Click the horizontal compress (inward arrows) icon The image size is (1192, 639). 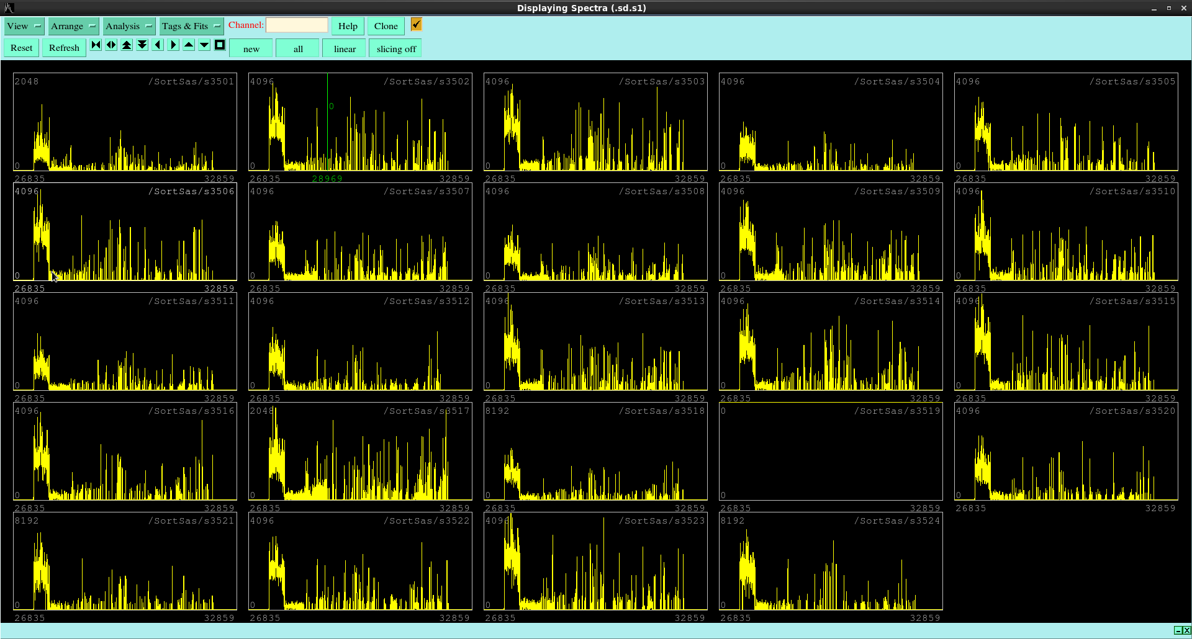[x=96, y=45]
